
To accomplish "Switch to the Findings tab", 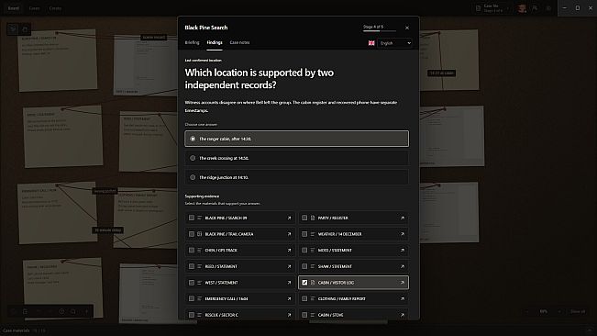I will pyautogui.click(x=215, y=42).
